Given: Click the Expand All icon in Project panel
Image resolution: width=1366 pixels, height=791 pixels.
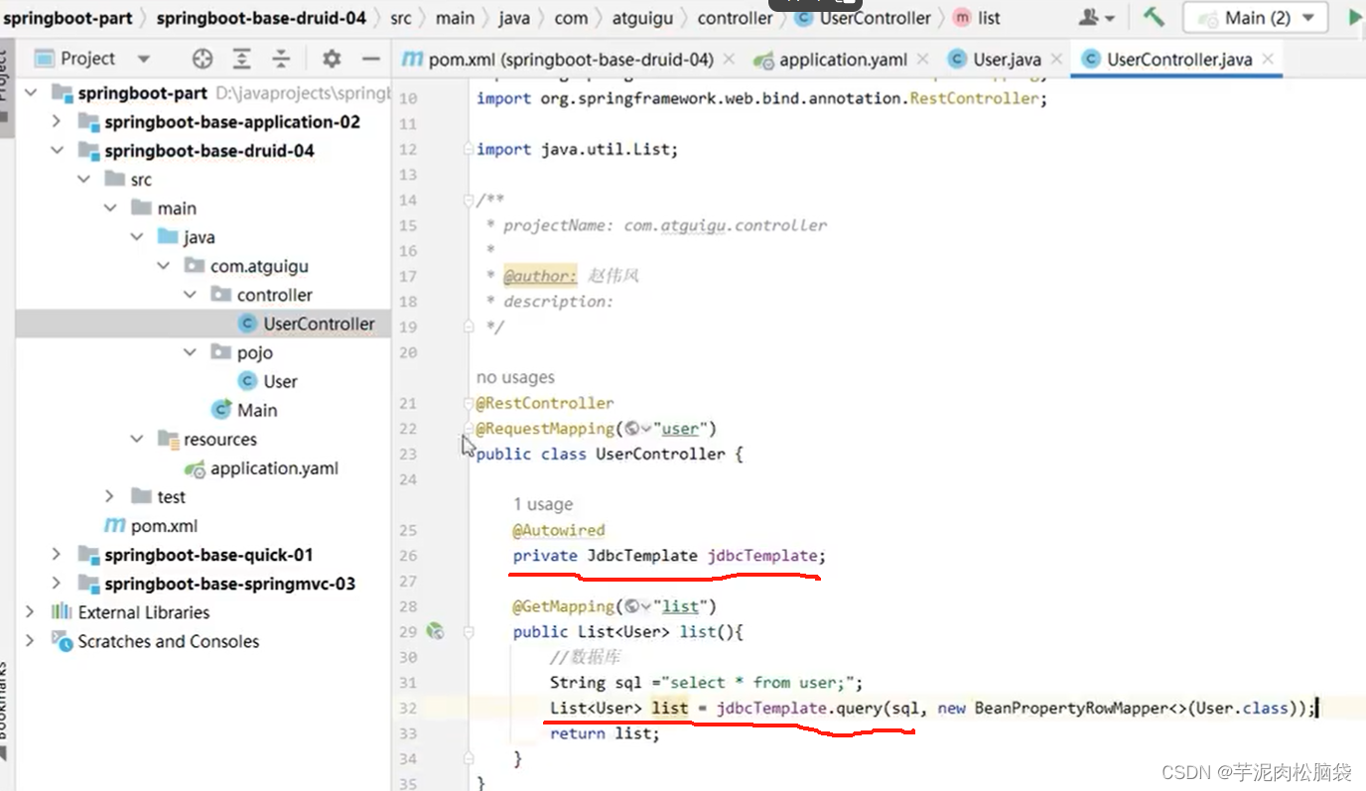Looking at the screenshot, I should 242,59.
